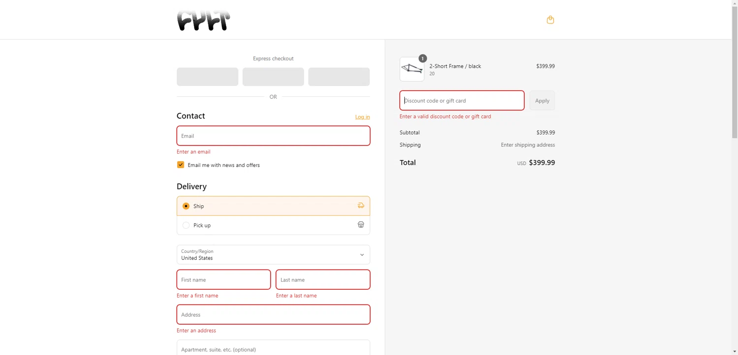738x355 pixels.
Task: Click the '2-Short Frame / black' product name
Action: (455, 66)
